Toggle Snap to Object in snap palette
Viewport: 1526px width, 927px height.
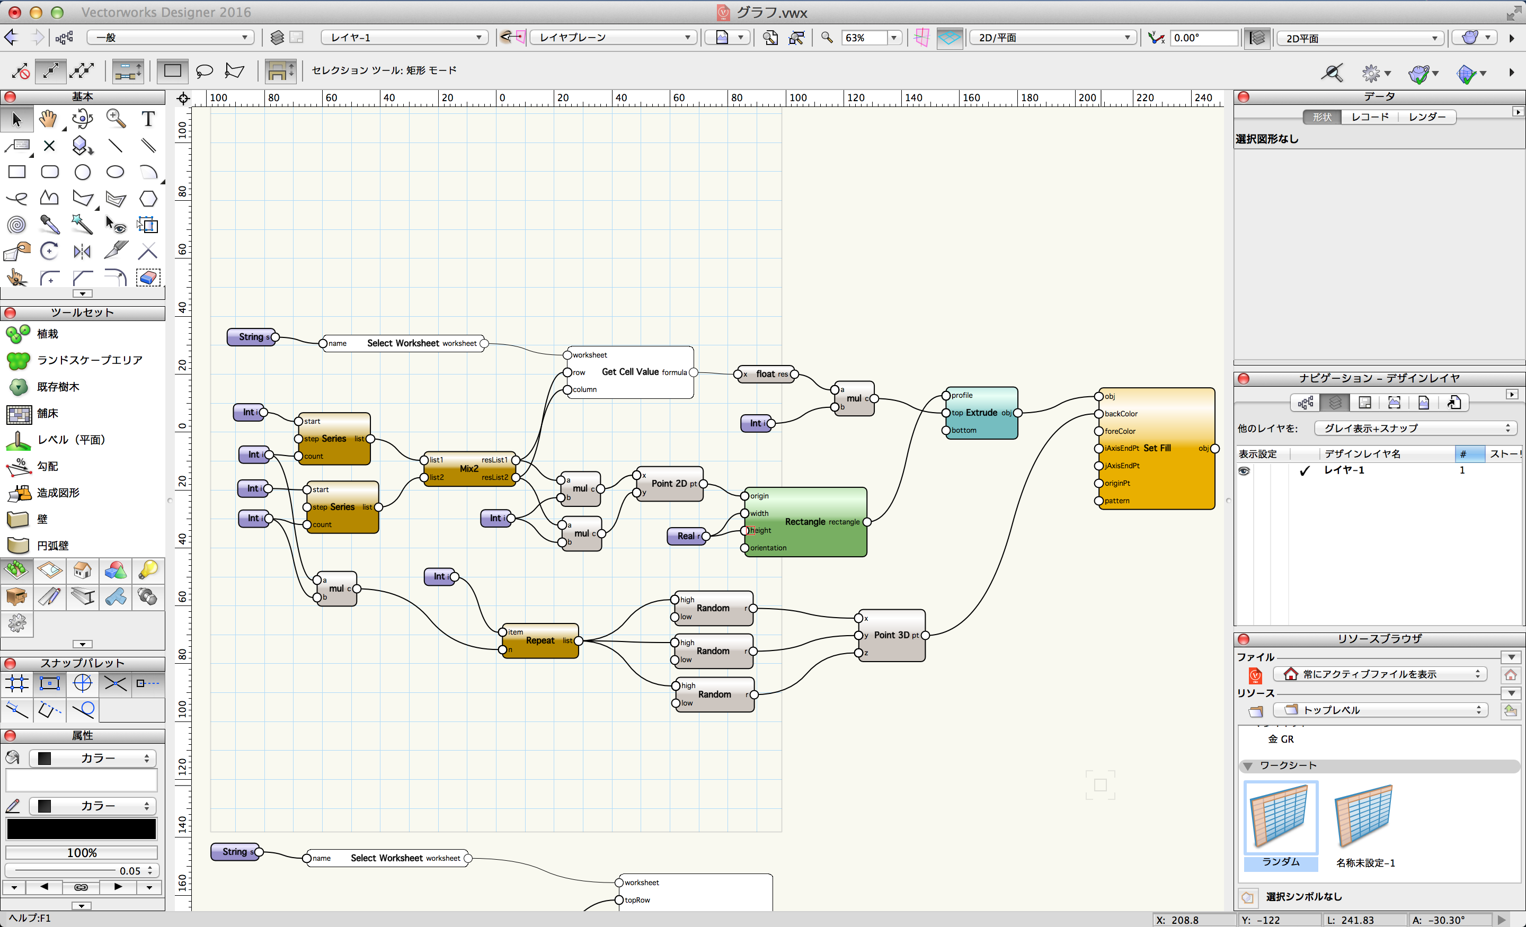[x=50, y=684]
